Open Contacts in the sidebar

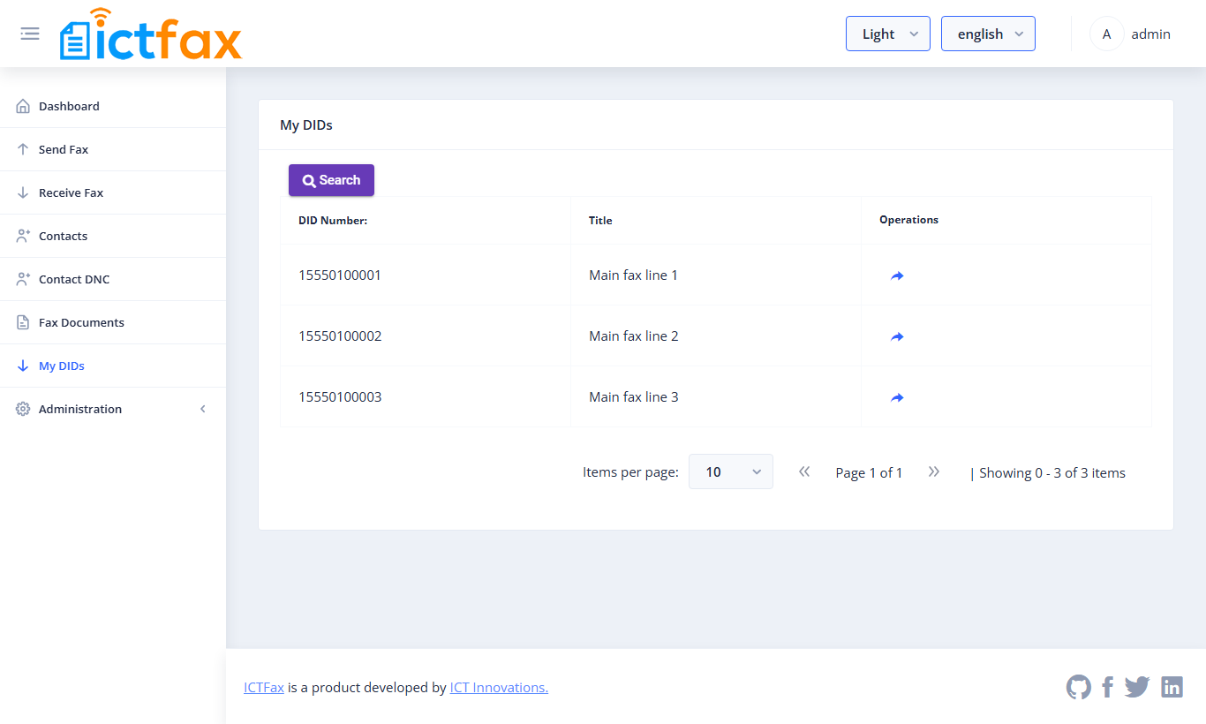(113, 236)
